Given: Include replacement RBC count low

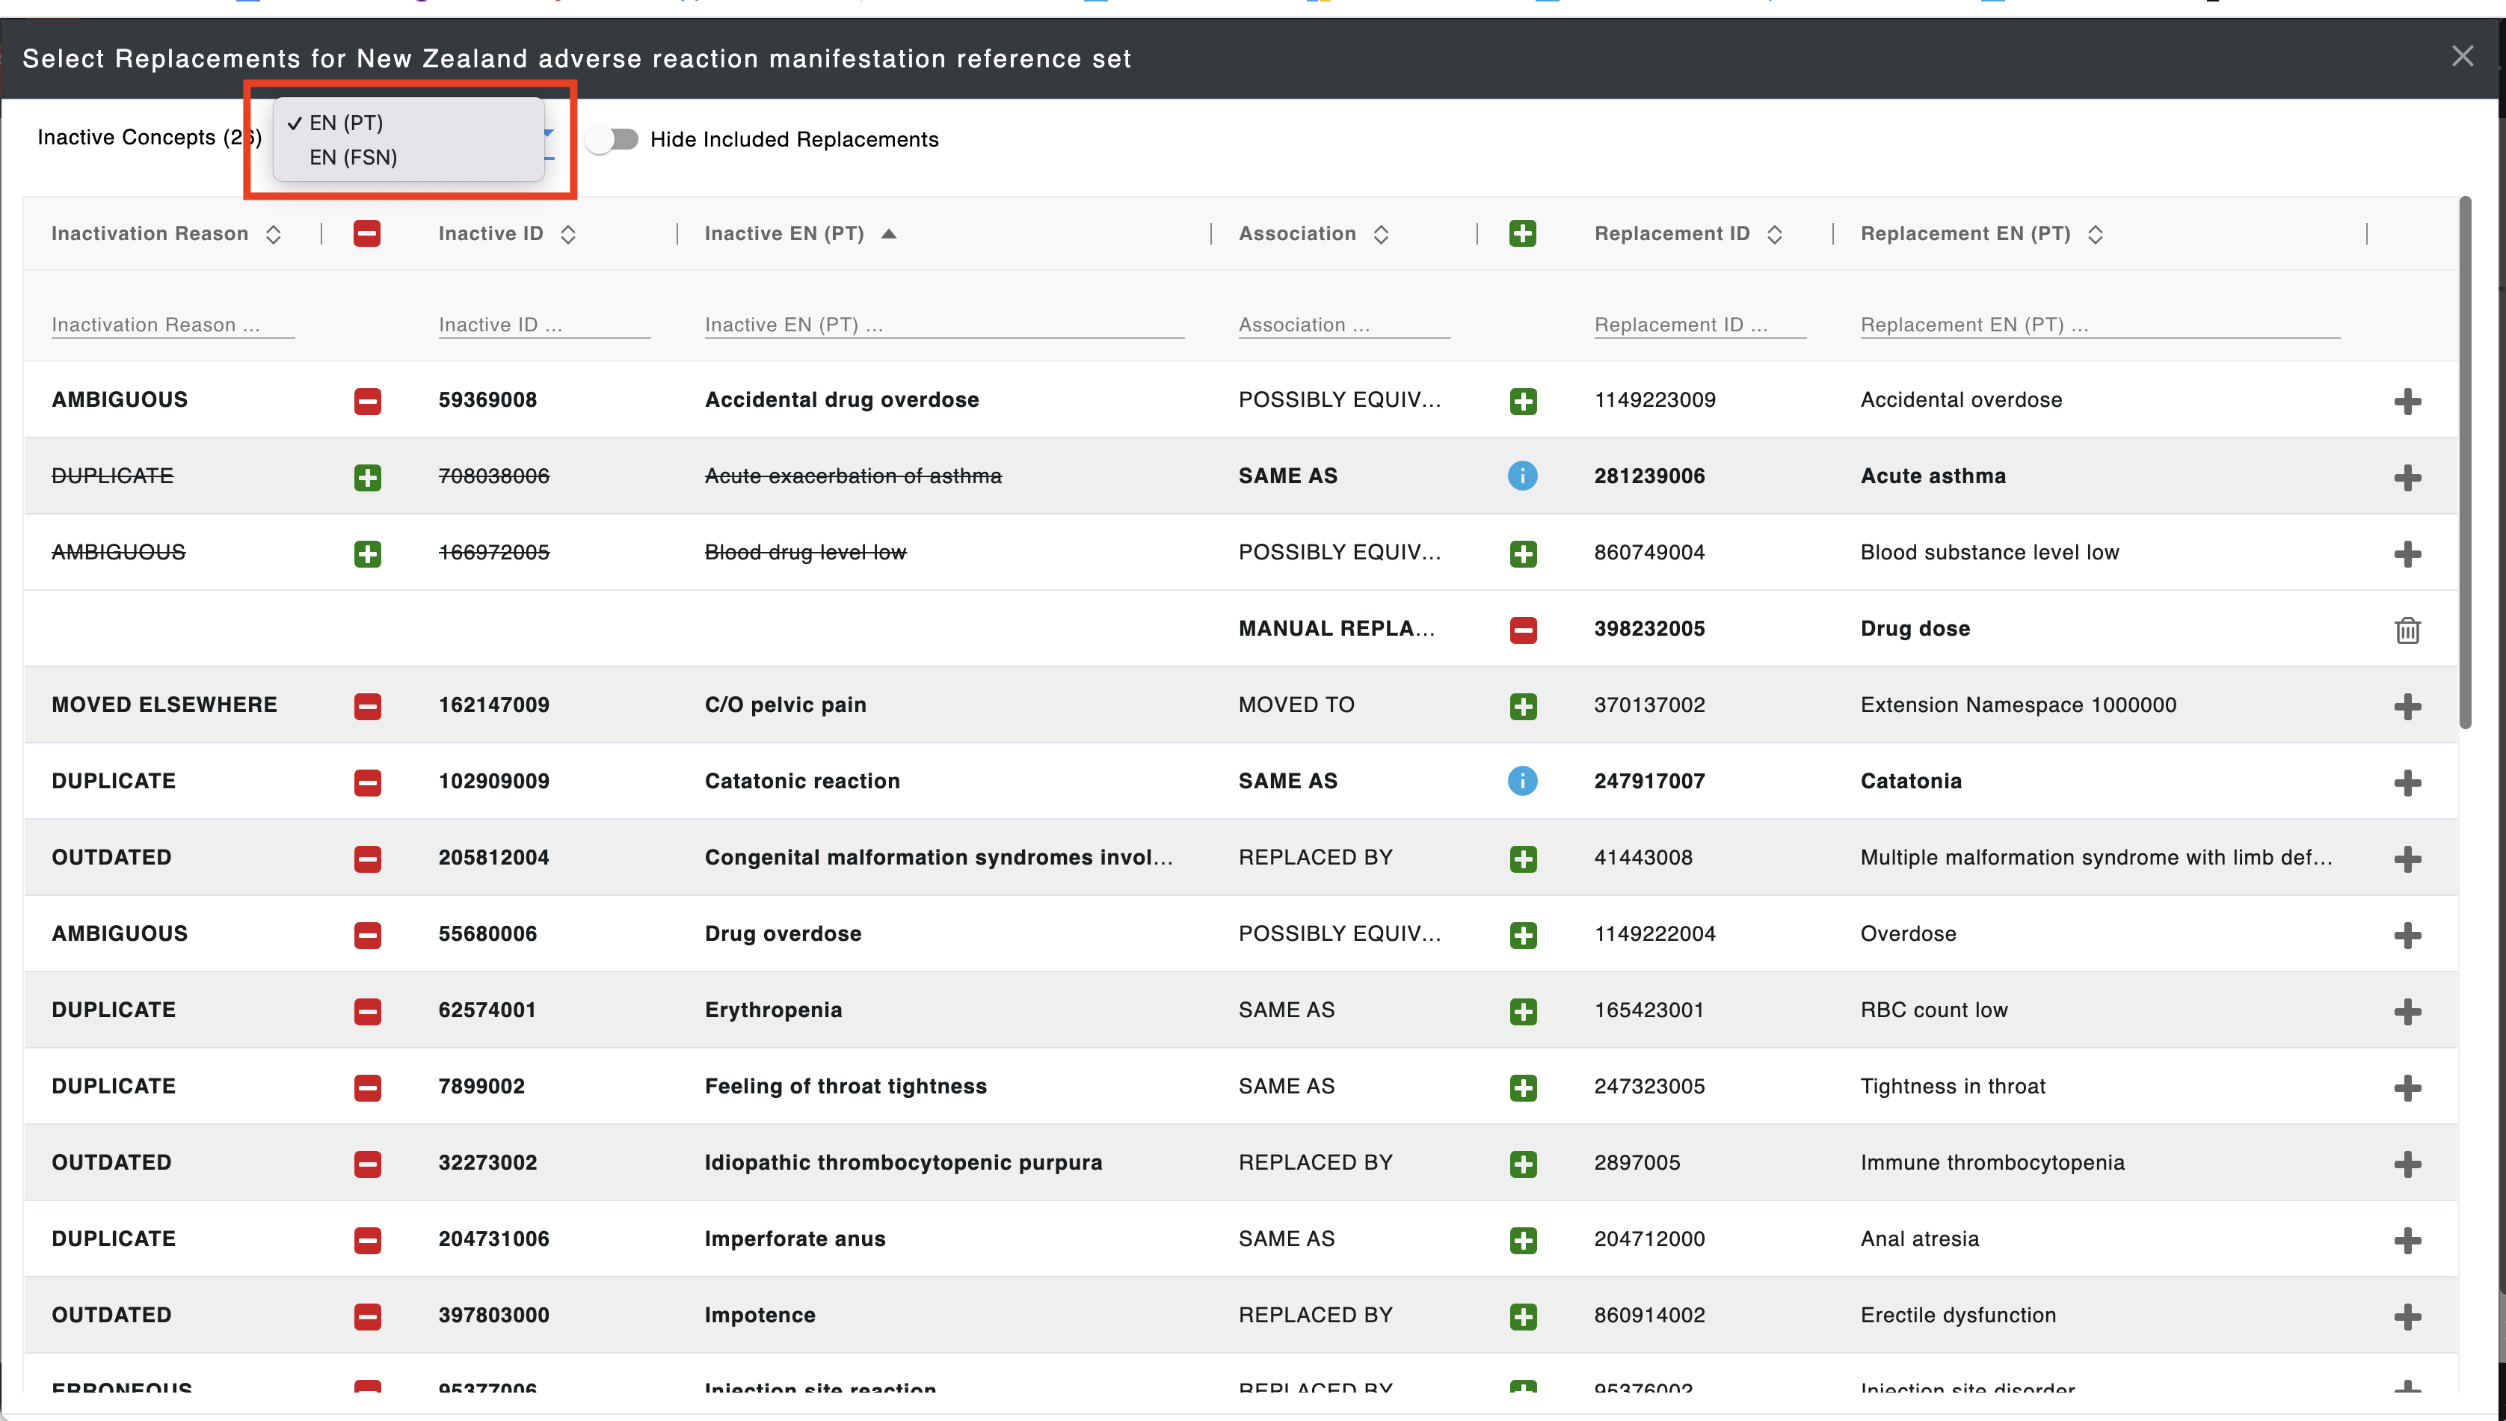Looking at the screenshot, I should [1523, 1011].
